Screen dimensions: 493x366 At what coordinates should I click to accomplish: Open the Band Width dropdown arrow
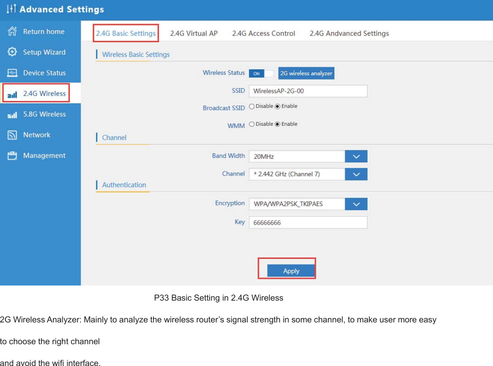[356, 157]
